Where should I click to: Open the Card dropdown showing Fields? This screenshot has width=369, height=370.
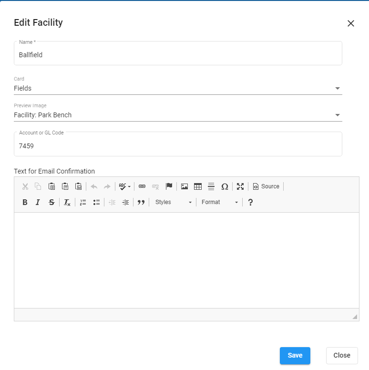coord(178,88)
